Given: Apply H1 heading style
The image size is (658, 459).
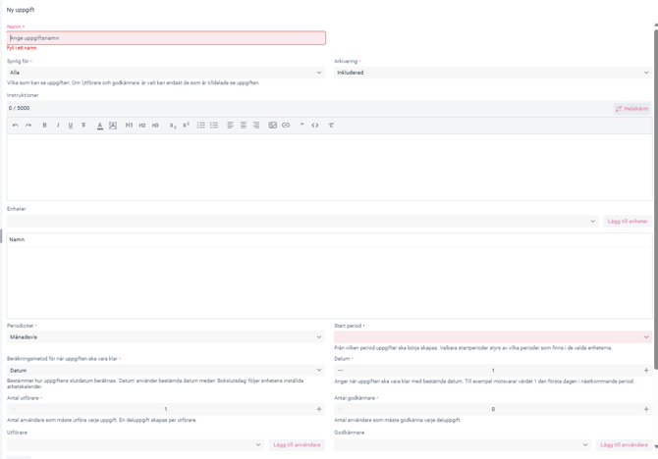Looking at the screenshot, I should [x=129, y=126].
